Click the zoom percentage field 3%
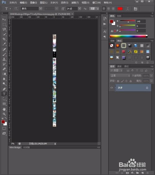Image resolution: width=155 pixels, height=175 pixels. 13,144
